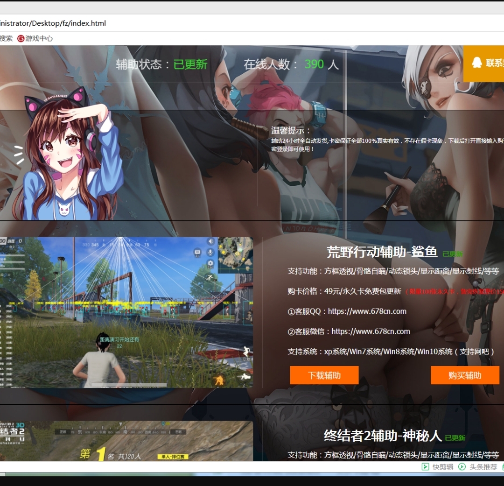504x486 pixels.
Task: Click the 支持功能 line under 荒野行动辅助
Action: (x=393, y=271)
